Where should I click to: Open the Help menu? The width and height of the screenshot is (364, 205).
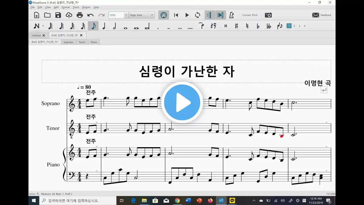(x=96, y=7)
